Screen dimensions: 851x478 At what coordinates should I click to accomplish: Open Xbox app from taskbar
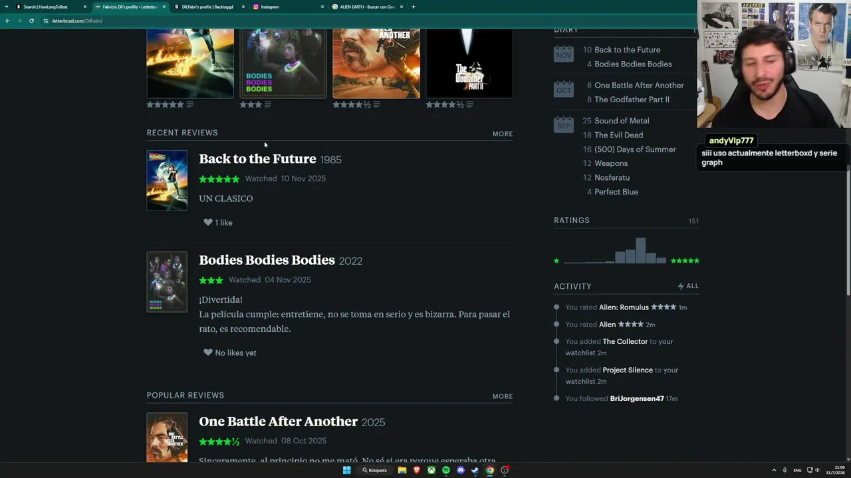click(431, 470)
